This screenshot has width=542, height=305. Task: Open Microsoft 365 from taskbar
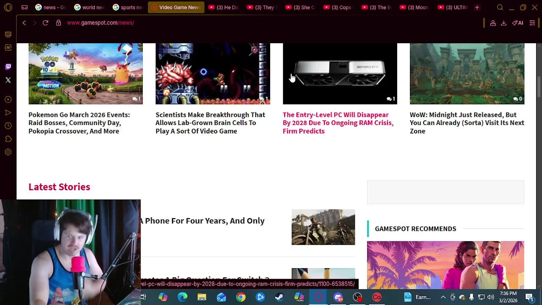(299, 297)
